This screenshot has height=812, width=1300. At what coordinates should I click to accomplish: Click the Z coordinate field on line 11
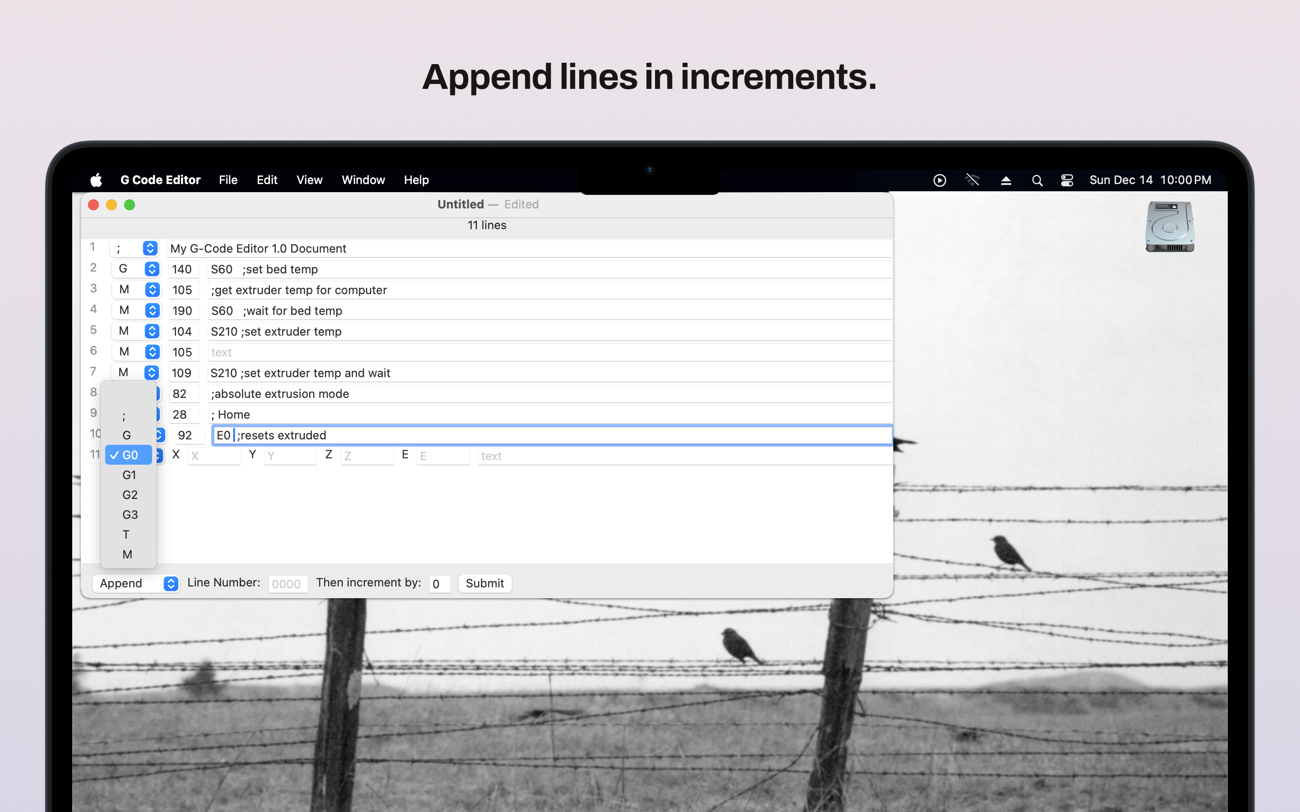(367, 456)
